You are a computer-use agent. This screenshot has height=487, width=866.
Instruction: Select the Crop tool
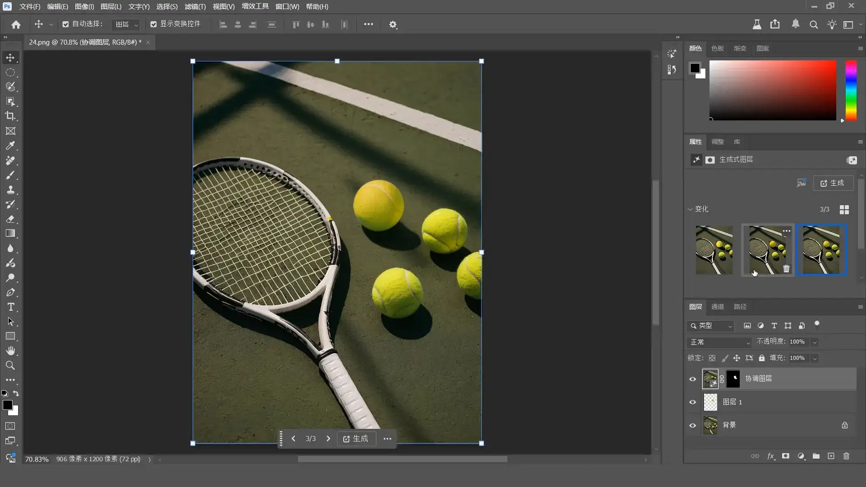tap(10, 116)
